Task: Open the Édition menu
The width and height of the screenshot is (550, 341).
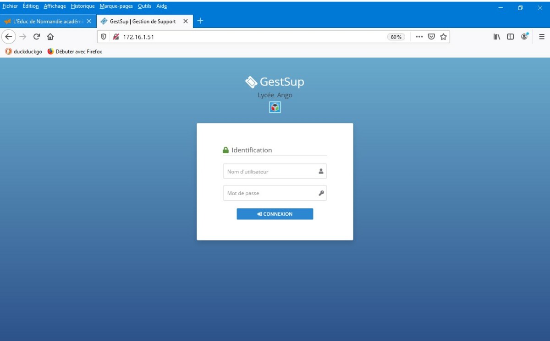Action: coord(31,6)
